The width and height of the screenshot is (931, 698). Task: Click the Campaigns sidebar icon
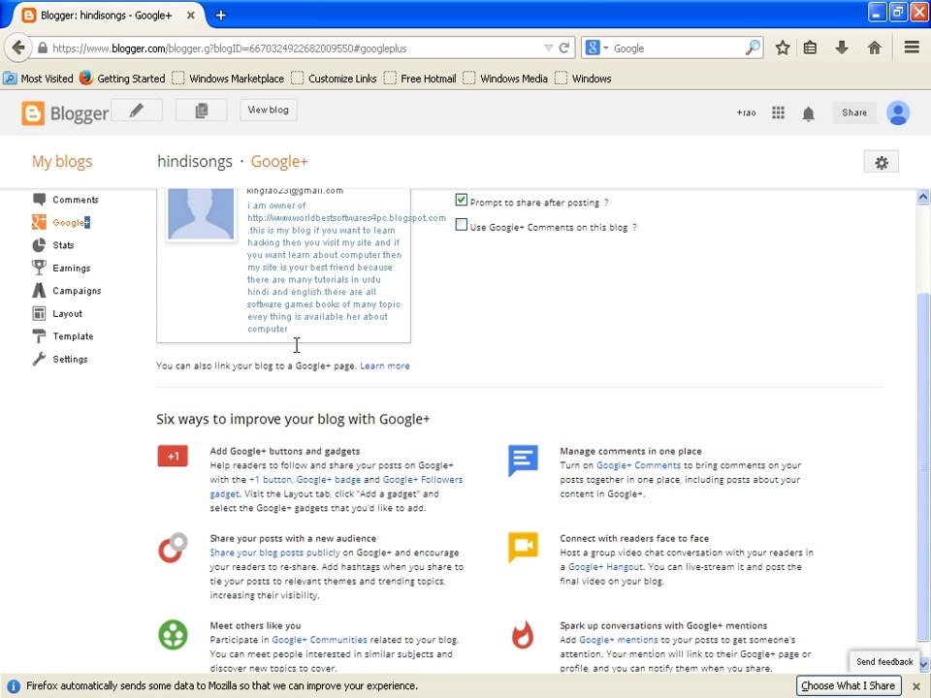39,290
